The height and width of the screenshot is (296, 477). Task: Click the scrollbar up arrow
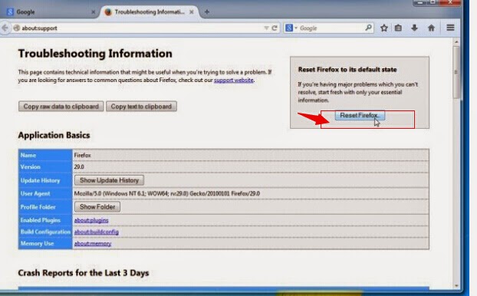point(456,41)
